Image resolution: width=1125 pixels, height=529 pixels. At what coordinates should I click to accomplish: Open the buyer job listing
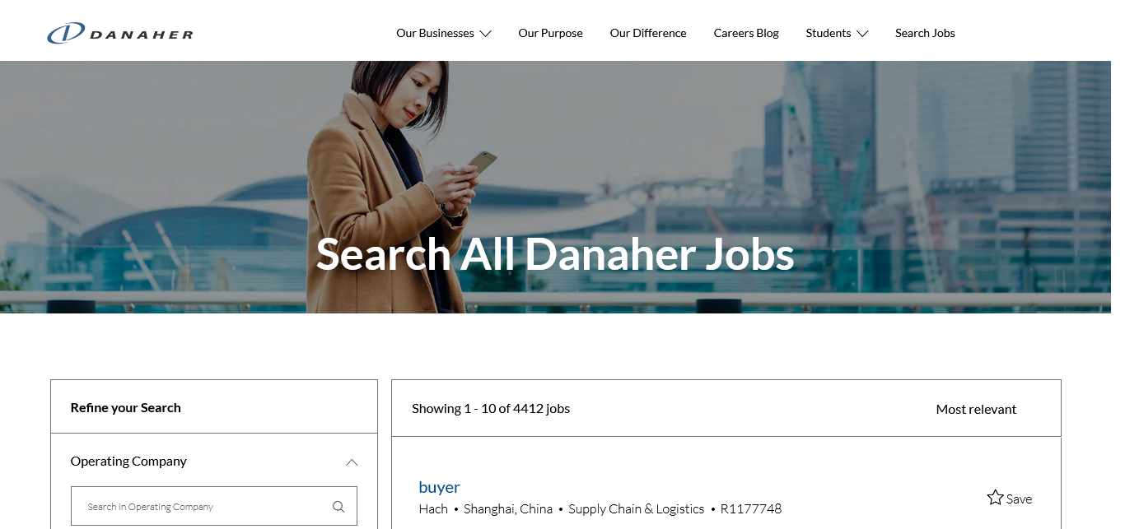[439, 487]
